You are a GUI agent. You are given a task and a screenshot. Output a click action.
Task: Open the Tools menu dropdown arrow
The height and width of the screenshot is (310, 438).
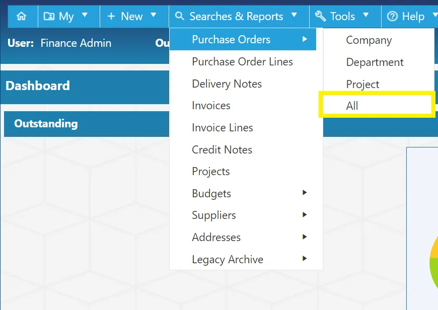click(x=366, y=15)
